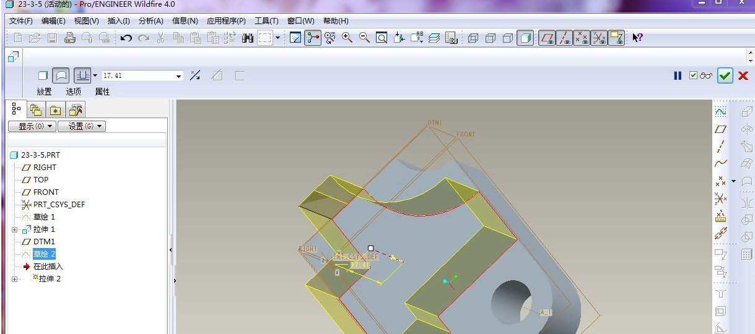Open the 工具(T) menu

pyautogui.click(x=266, y=21)
